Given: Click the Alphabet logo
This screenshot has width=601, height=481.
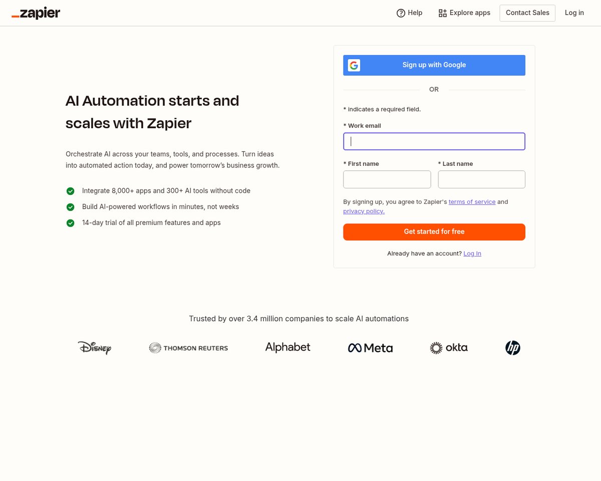Looking at the screenshot, I should (x=287, y=347).
